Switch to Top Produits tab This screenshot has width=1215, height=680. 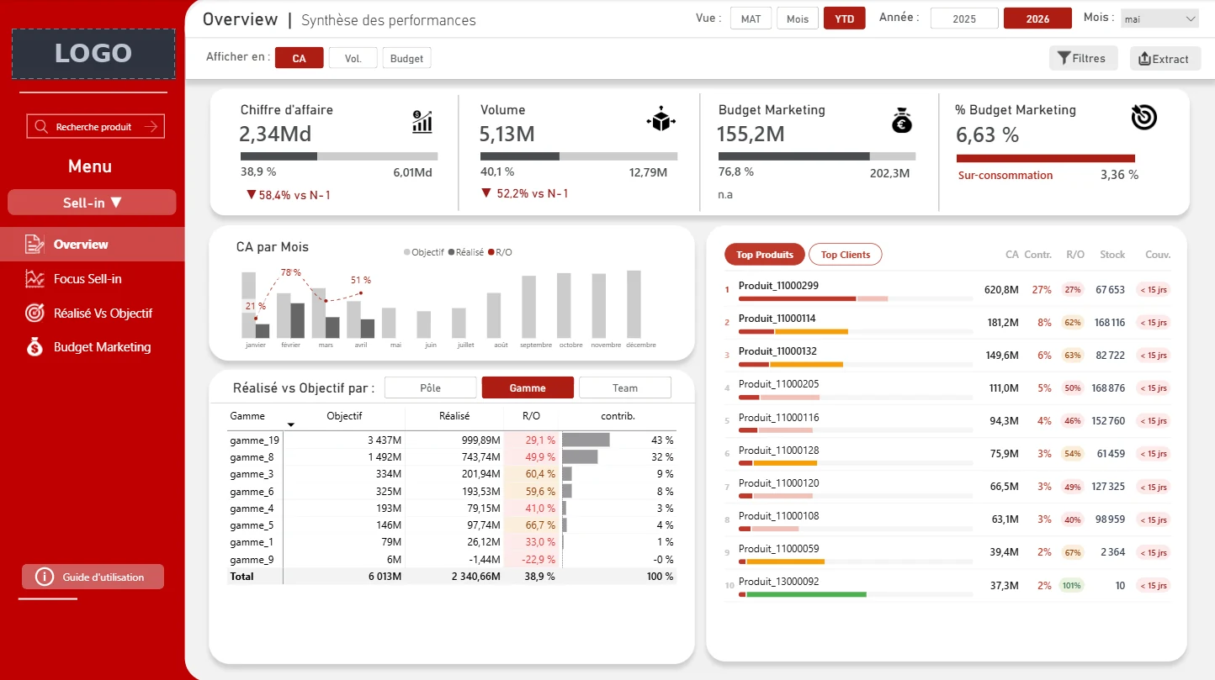765,255
